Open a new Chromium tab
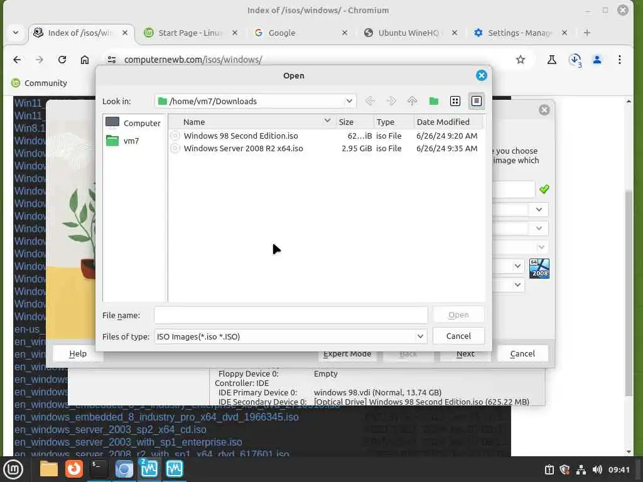The height and width of the screenshot is (482, 643). [x=587, y=33]
